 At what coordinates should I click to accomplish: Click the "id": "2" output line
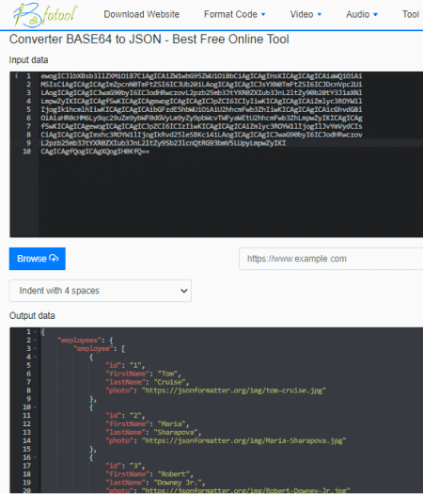125,416
